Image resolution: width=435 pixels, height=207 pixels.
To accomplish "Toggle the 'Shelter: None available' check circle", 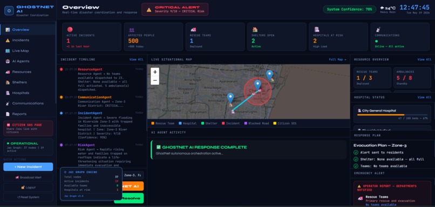I will [x=356, y=159].
